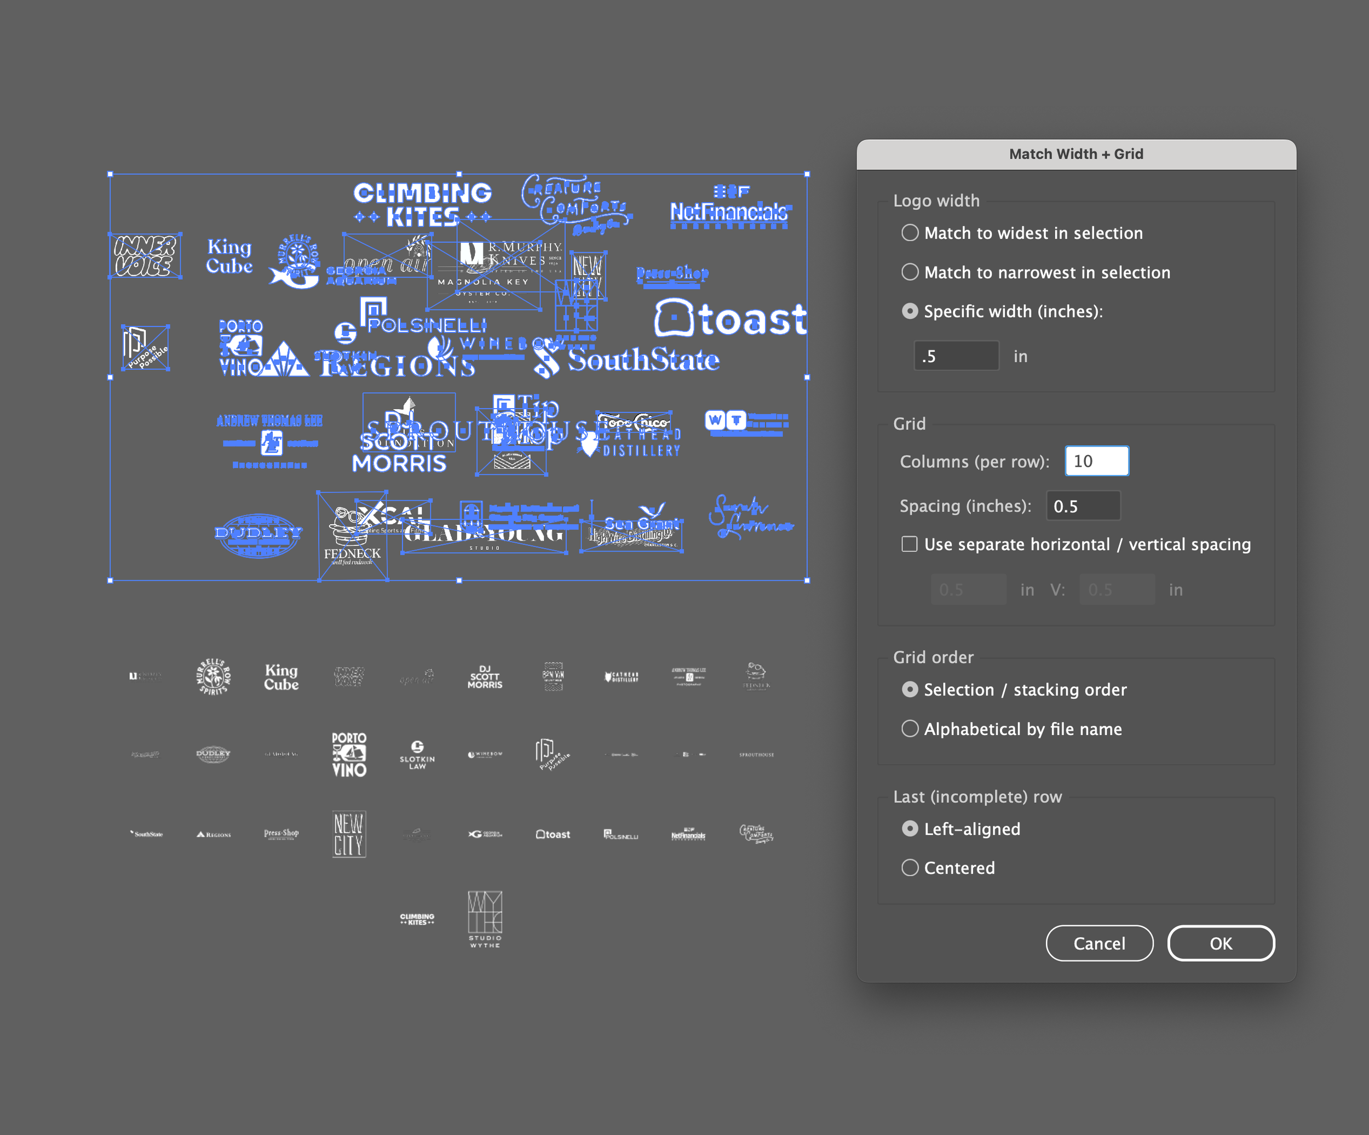Select the Dudley logo in small grid
The height and width of the screenshot is (1135, 1369).
tap(213, 754)
